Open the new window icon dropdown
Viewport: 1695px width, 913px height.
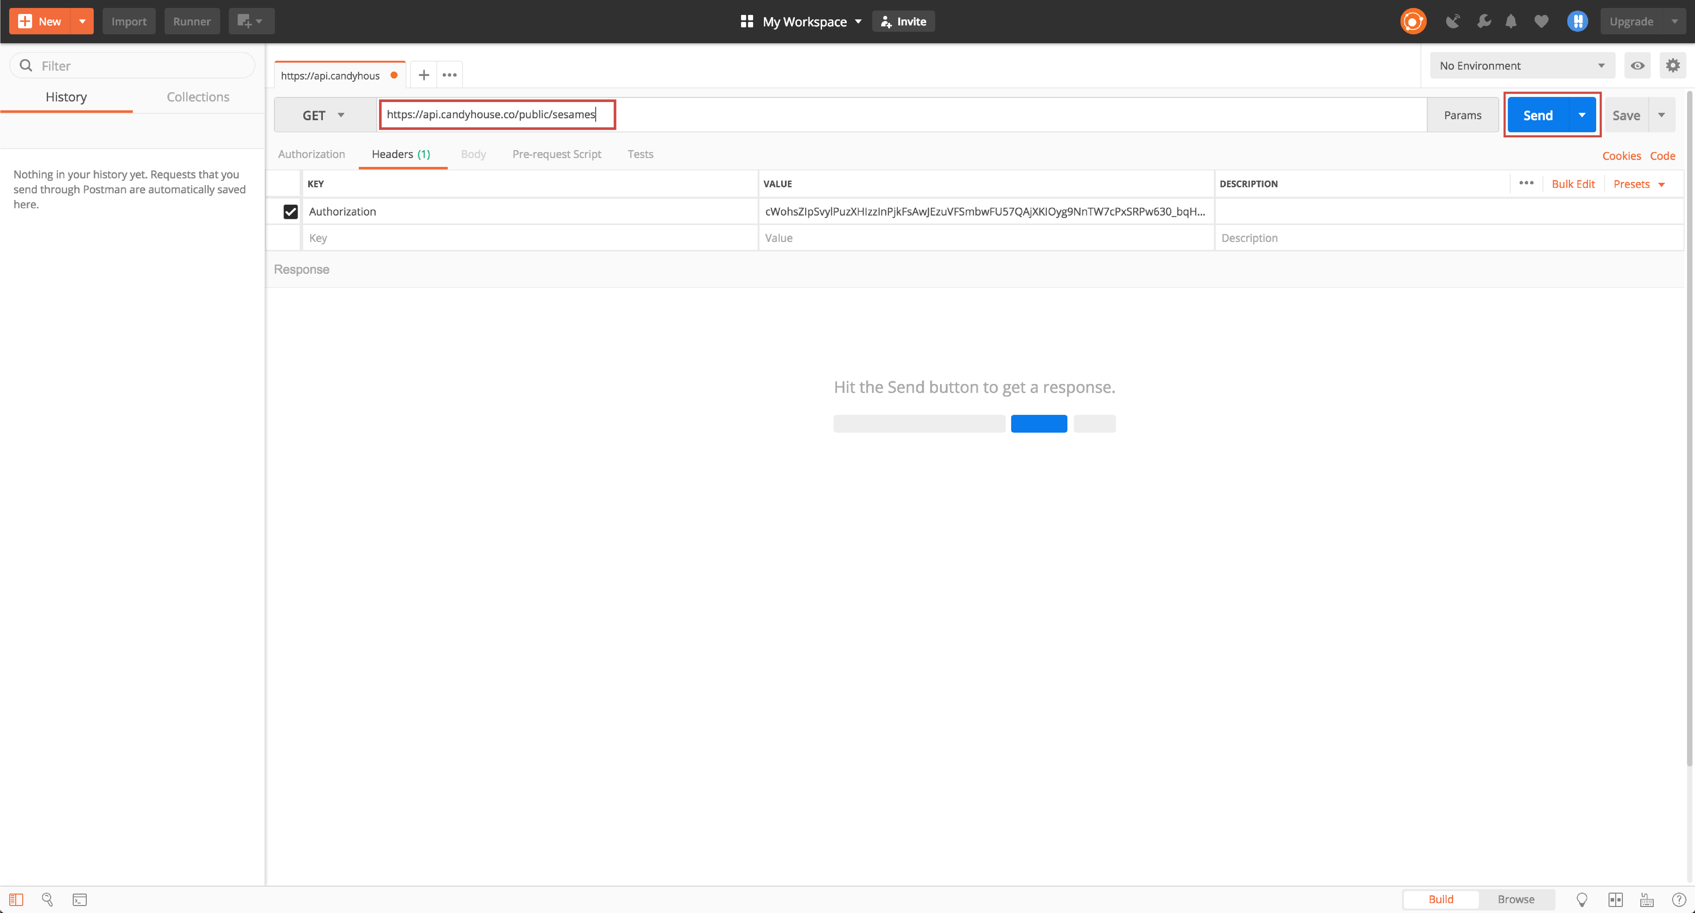251,21
